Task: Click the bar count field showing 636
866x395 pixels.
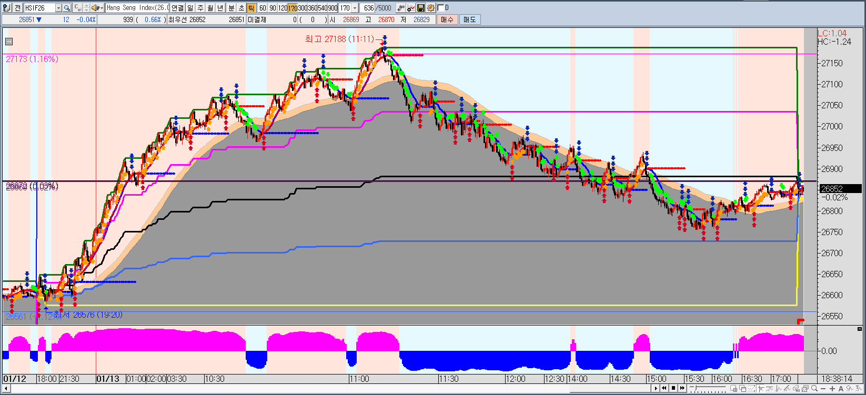Action: [368, 8]
